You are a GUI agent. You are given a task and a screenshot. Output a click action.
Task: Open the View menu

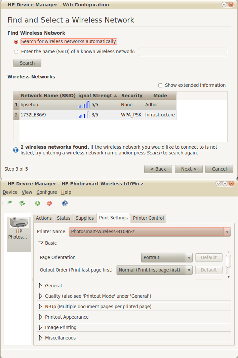pyautogui.click(x=27, y=192)
